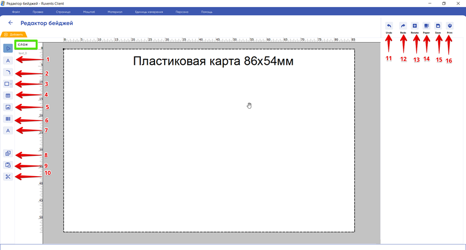Save the badge with Save button

click(x=438, y=27)
